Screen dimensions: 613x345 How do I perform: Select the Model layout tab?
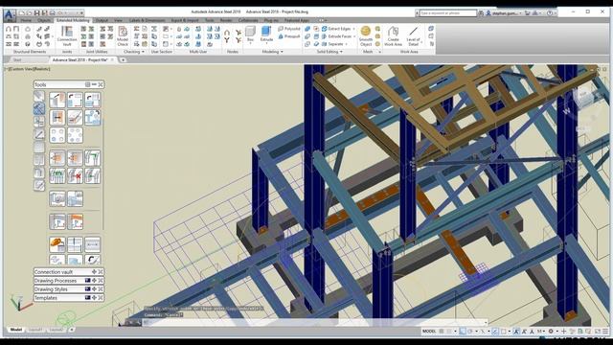pos(16,330)
